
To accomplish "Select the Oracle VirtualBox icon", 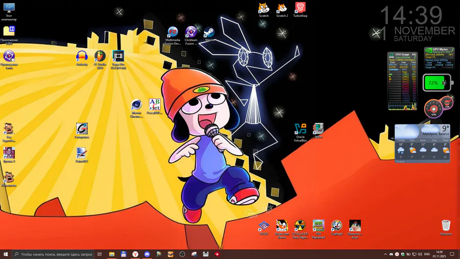I will pos(300,133).
